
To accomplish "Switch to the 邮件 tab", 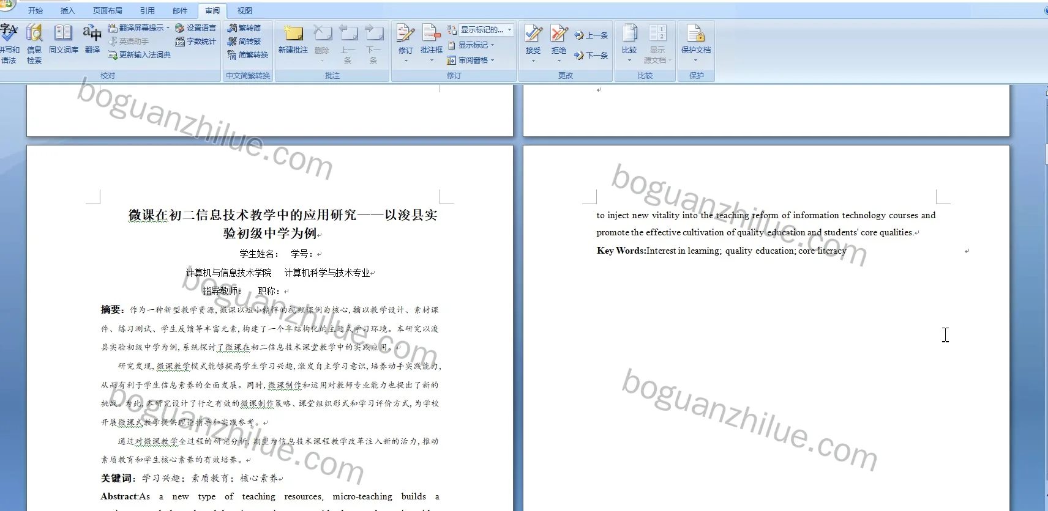I will (x=180, y=10).
